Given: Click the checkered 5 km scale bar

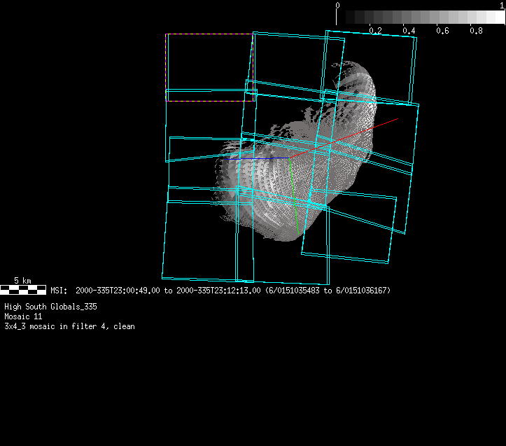Looking at the screenshot, I should click(x=23, y=289).
